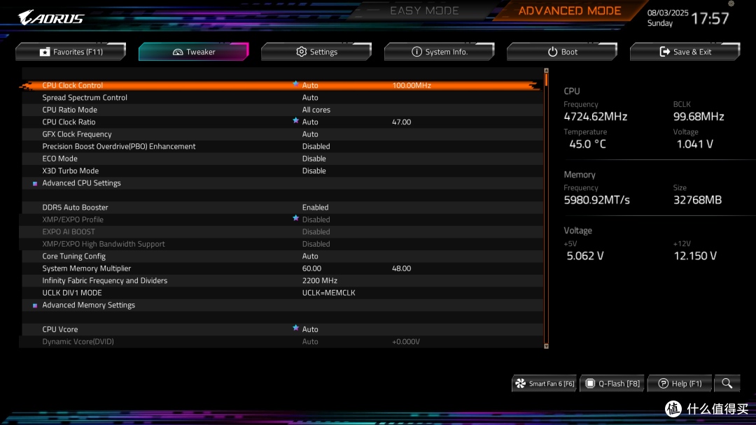Screen dimensions: 756x425
Task: Click the favorite star on CPU Clock Control
Action: (x=295, y=84)
